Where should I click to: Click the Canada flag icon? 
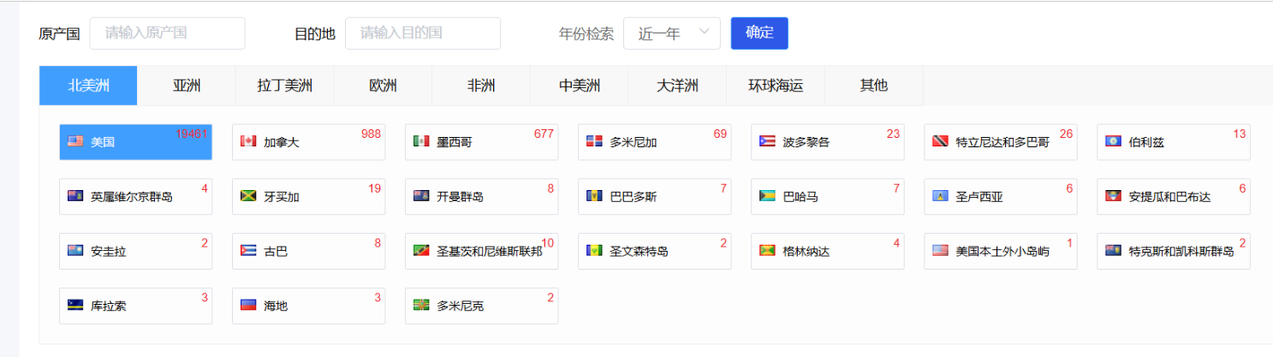point(248,142)
